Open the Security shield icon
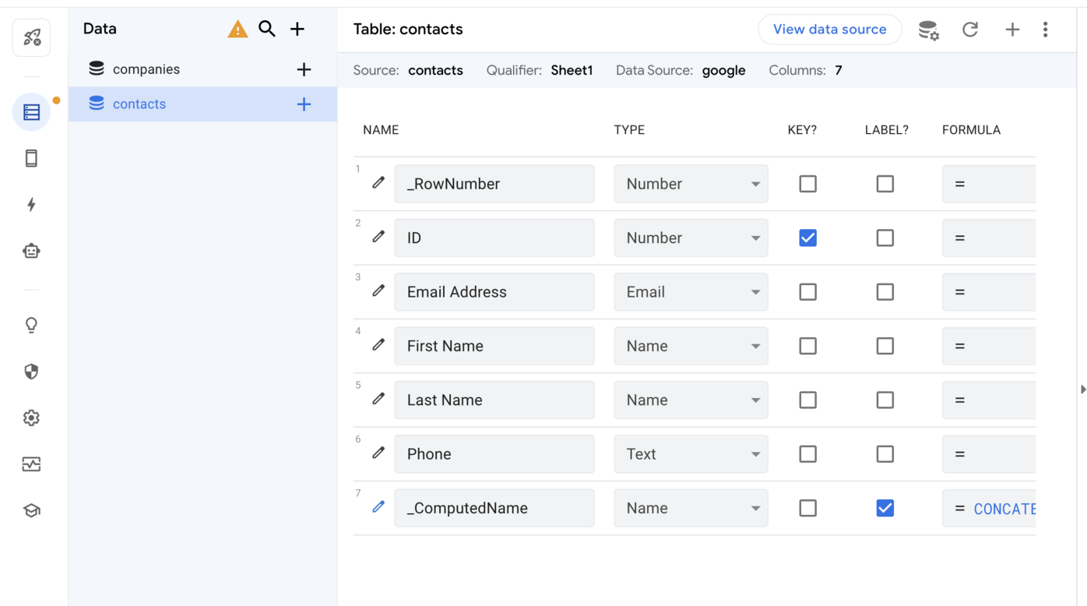This screenshot has width=1087, height=606. point(31,372)
